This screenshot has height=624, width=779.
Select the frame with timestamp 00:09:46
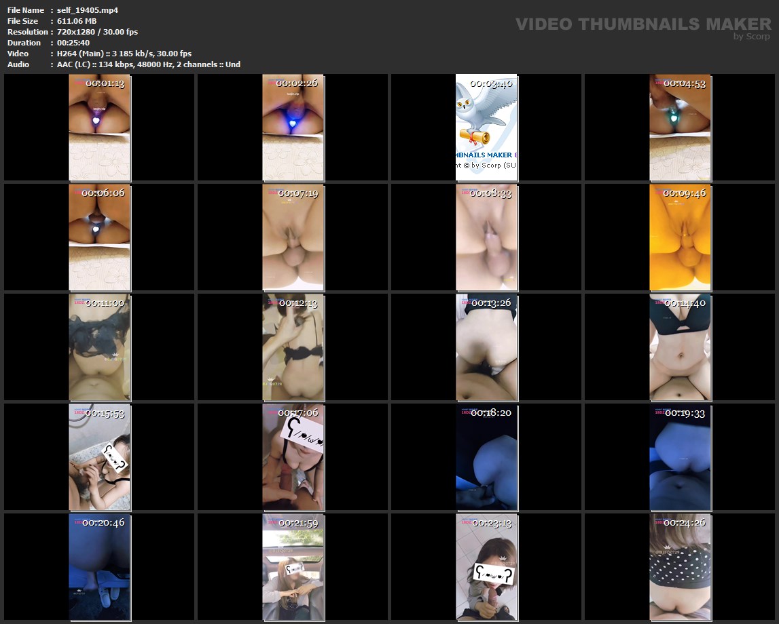coord(680,237)
